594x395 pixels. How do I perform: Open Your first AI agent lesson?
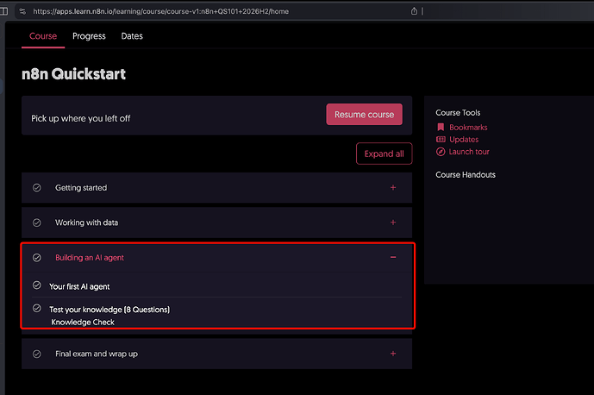pos(79,286)
